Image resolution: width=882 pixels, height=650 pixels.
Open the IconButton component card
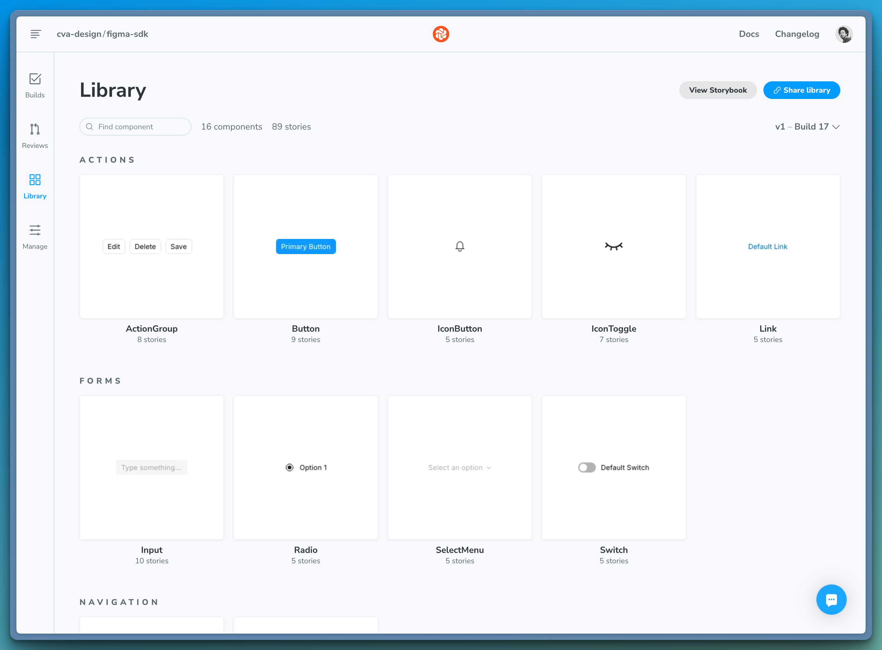coord(460,247)
